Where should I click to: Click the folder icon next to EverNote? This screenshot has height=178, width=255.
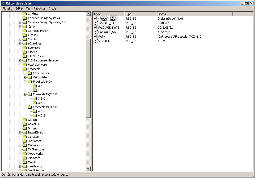click(x=24, y=48)
